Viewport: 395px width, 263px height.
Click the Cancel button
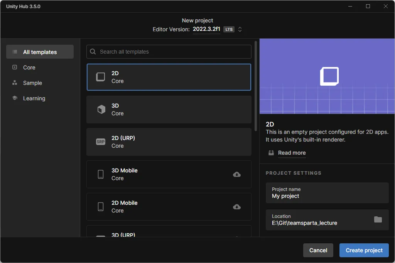(x=318, y=250)
